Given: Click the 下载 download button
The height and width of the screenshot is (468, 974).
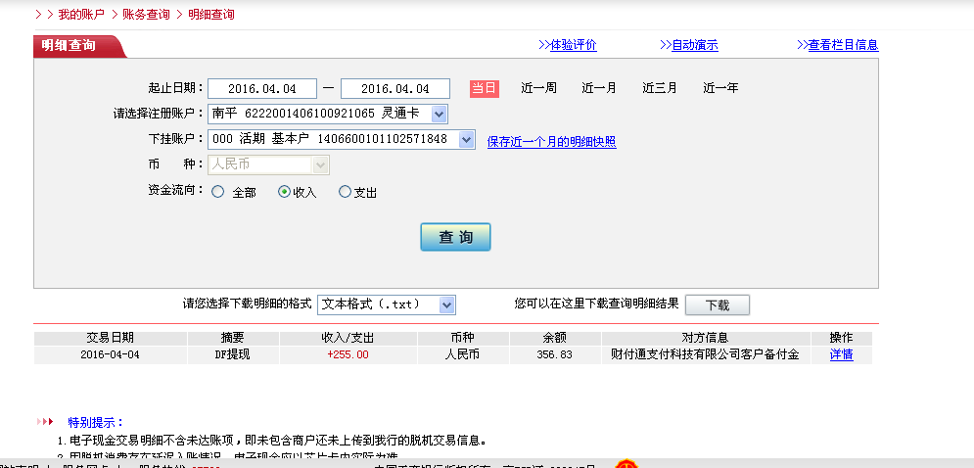Looking at the screenshot, I should click(x=717, y=304).
